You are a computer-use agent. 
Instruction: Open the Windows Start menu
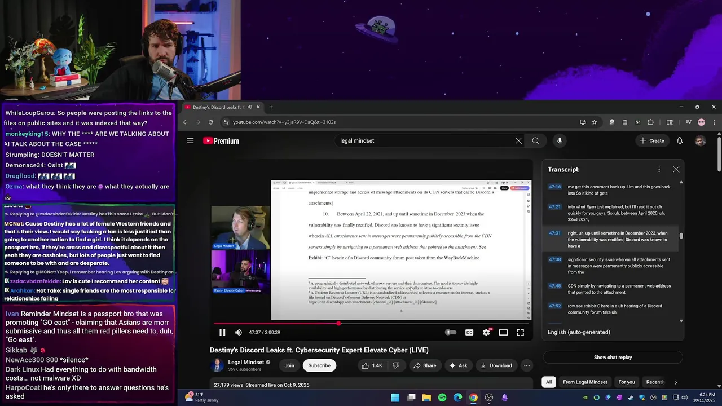tap(395, 398)
